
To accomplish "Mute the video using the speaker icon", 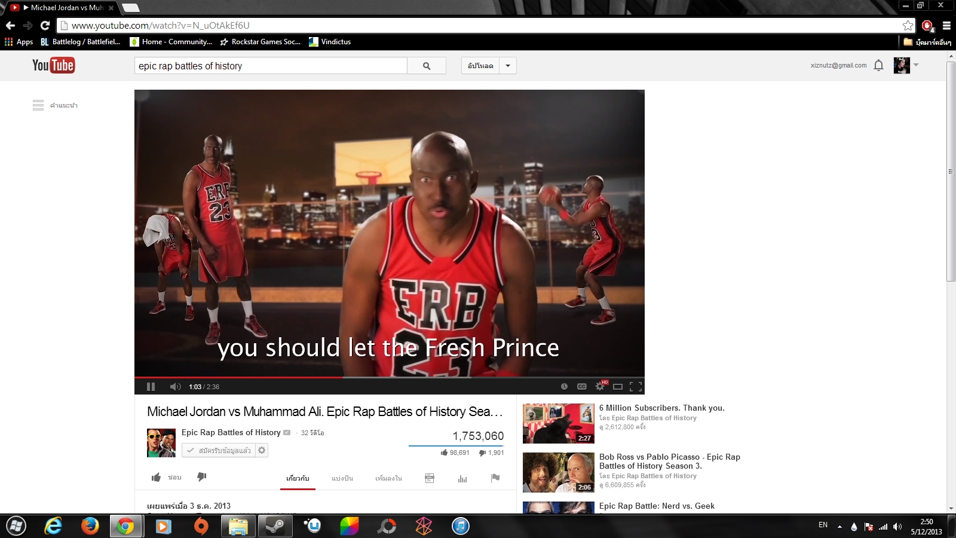I will coord(175,387).
